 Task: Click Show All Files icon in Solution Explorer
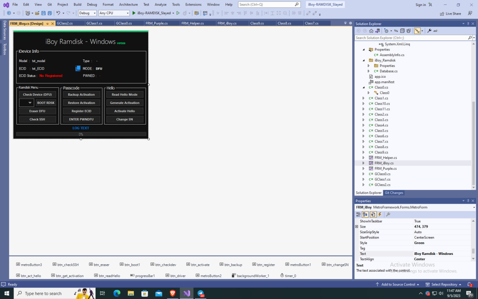(x=409, y=31)
